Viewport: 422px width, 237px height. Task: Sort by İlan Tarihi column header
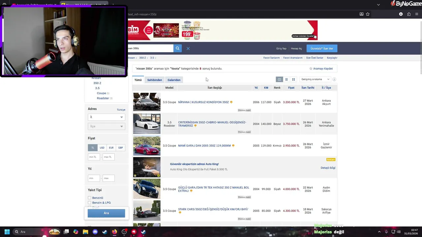tap(308, 88)
